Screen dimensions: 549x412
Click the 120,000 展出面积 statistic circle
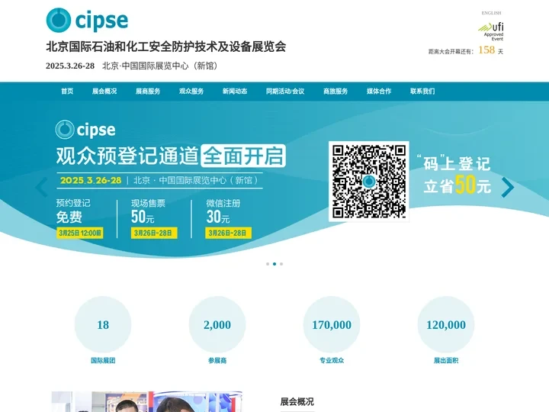pyautogui.click(x=446, y=324)
